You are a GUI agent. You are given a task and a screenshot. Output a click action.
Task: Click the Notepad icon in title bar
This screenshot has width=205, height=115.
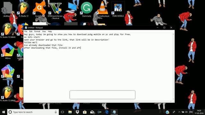26,28
